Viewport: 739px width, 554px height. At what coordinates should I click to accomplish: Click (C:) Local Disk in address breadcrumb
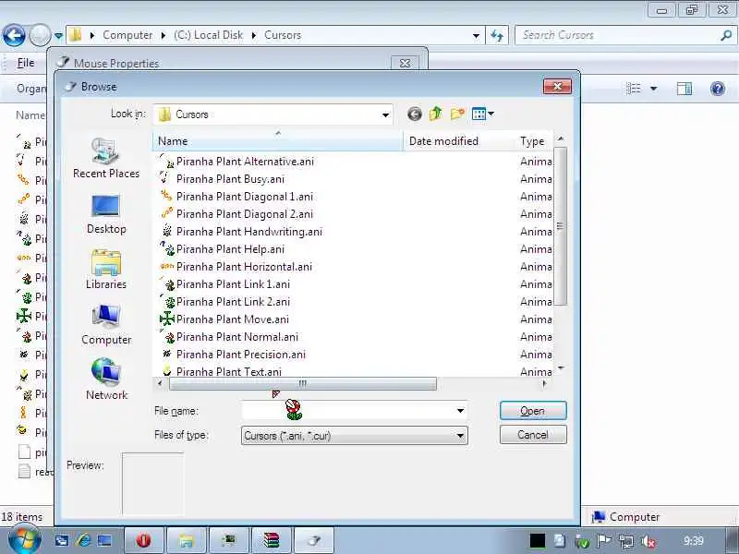209,35
